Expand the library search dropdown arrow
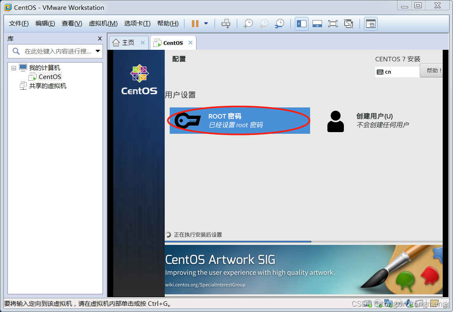453x312 pixels. [98, 51]
